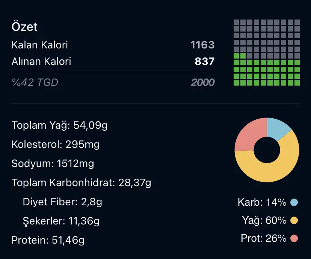Click the Kalan Kalori value 1163
This screenshot has width=311, height=259.
tap(202, 45)
